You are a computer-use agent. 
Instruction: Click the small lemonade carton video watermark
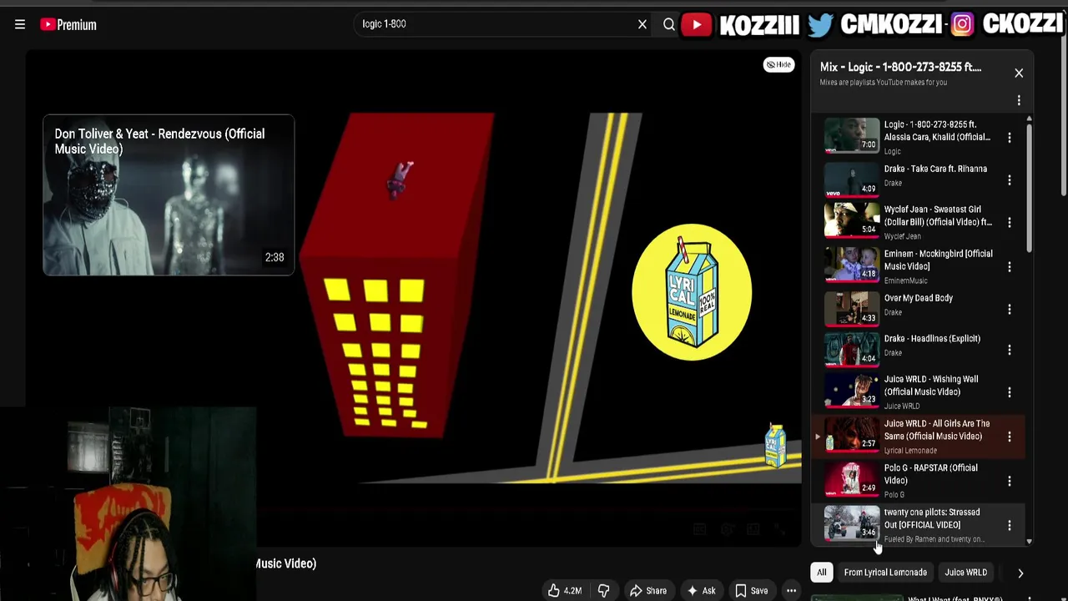[776, 446]
